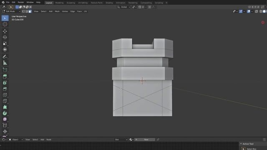
Task: Open the File menu
Action: pos(8,2)
